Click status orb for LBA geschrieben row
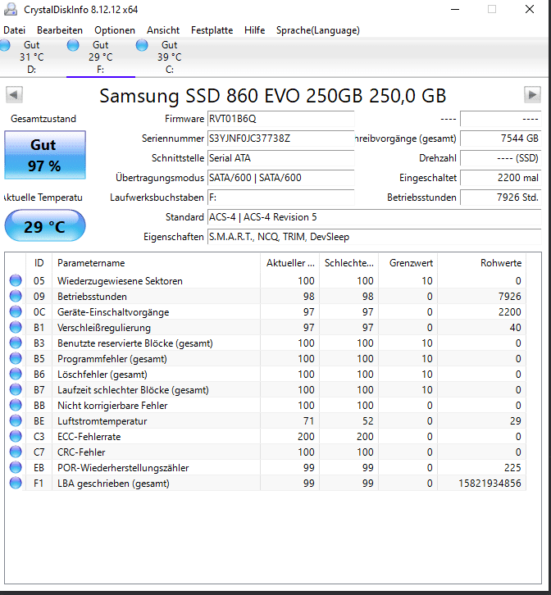 [16, 483]
